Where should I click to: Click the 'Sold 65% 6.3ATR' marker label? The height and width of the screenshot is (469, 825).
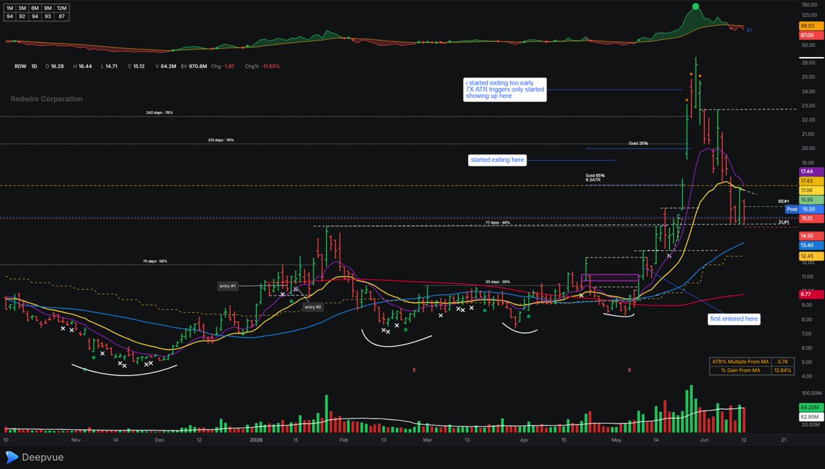tap(595, 177)
